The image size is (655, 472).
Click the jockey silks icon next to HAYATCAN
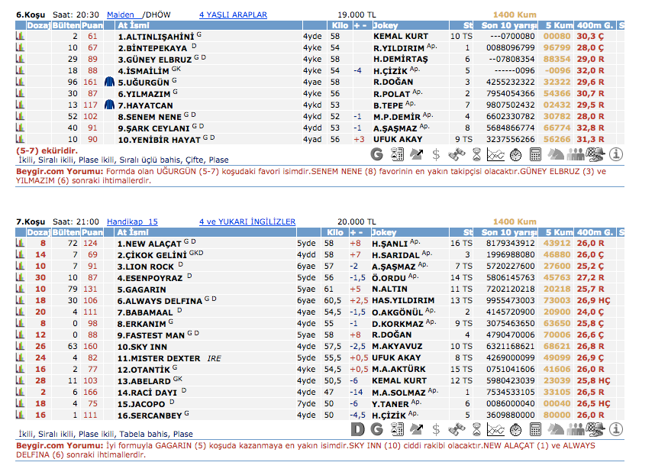pos(109,105)
